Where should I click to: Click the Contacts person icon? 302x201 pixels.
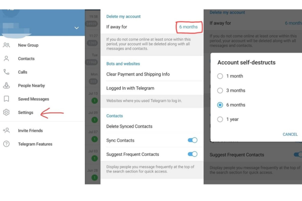6,58
